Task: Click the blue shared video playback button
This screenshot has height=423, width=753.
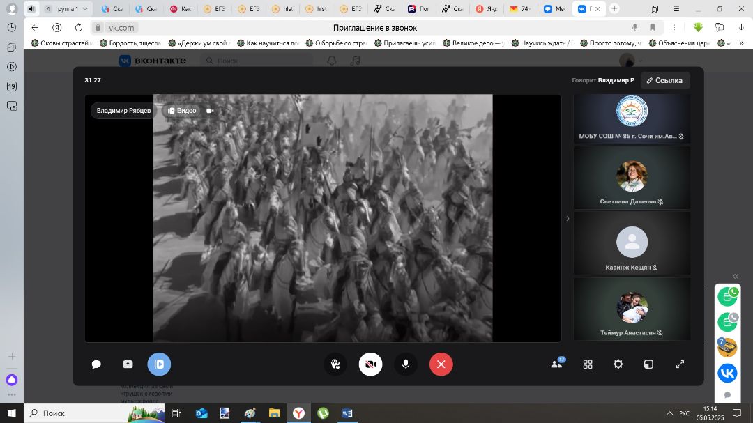Action: click(x=159, y=364)
